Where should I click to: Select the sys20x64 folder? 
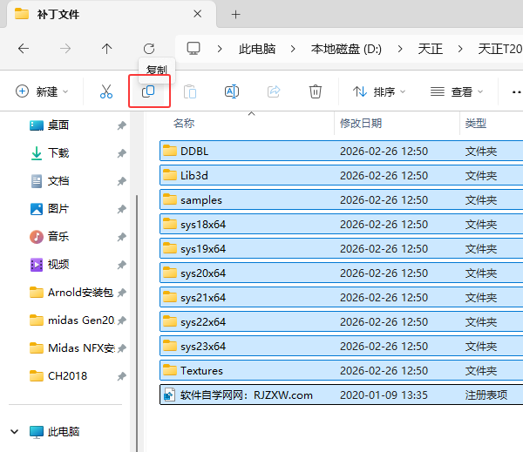click(x=341, y=273)
